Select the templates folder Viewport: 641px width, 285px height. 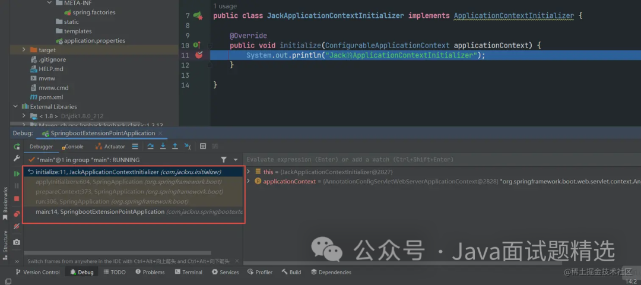(74, 31)
